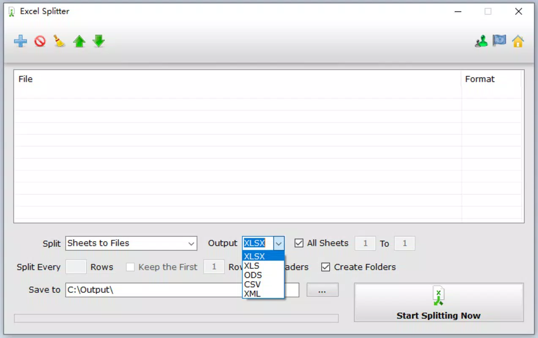Click the sheet range end field after To
This screenshot has width=538, height=338.
[404, 243]
